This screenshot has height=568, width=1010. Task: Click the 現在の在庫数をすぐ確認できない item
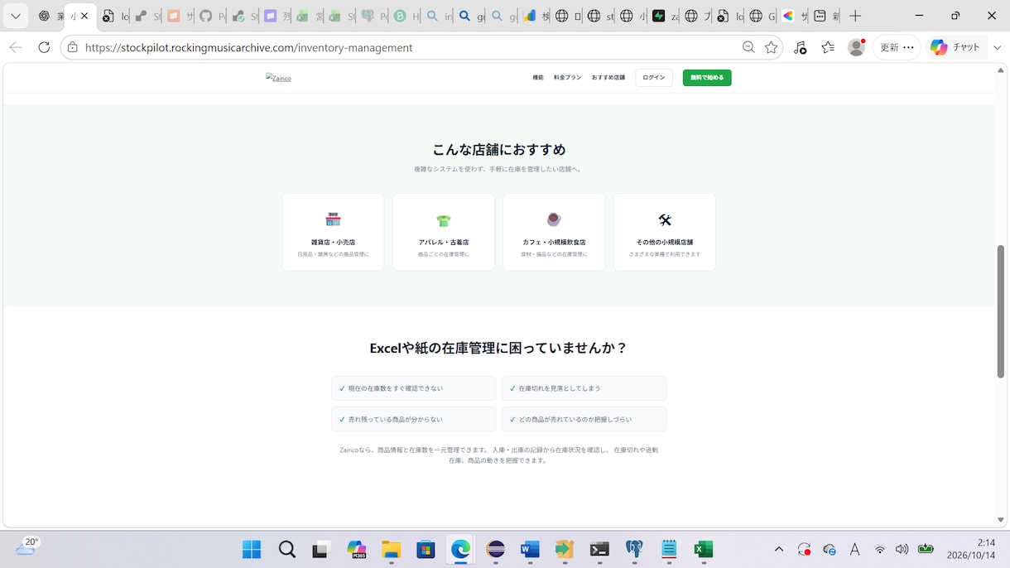pyautogui.click(x=413, y=388)
